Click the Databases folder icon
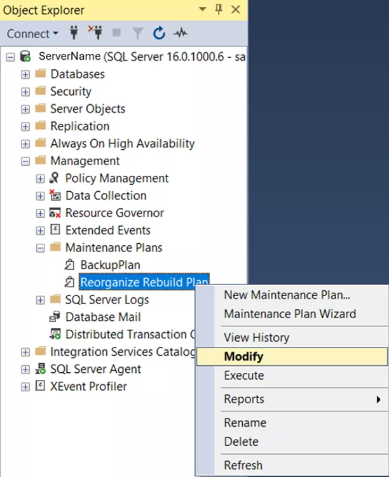This screenshot has height=477, width=389. tap(41, 73)
